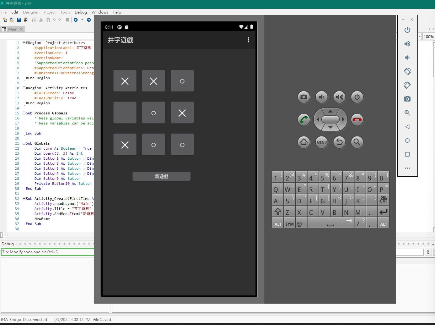The height and width of the screenshot is (325, 435).
Task: Click the triangle Back icon in emulator sidebar
Action: 407,127
